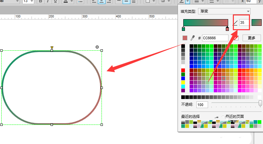
Task: Toggle bold text formatting
Action: (x=41, y=2)
